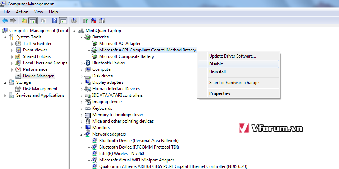Click the Services and Applications icon
The width and height of the screenshot is (339, 169).
(x=12, y=95)
